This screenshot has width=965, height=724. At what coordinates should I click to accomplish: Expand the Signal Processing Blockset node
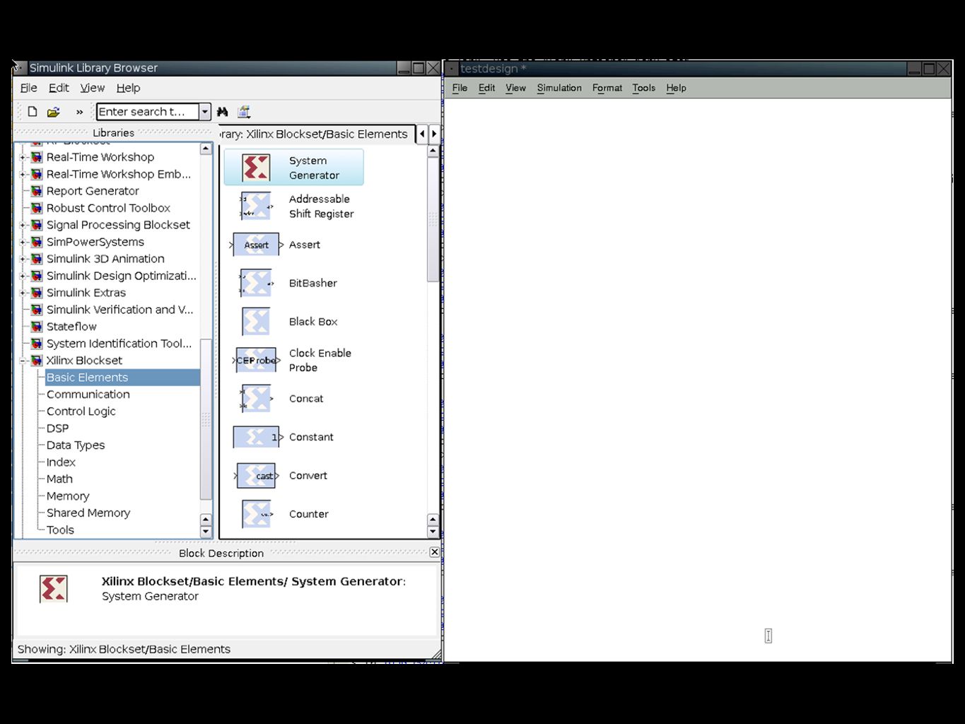pyautogui.click(x=23, y=225)
